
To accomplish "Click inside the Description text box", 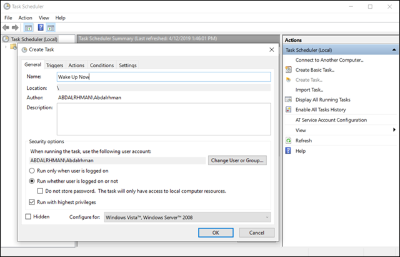I will (x=164, y=119).
